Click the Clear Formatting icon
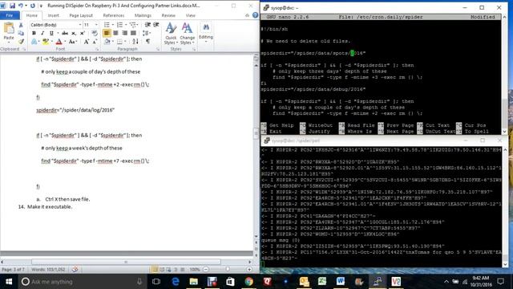 95,33
